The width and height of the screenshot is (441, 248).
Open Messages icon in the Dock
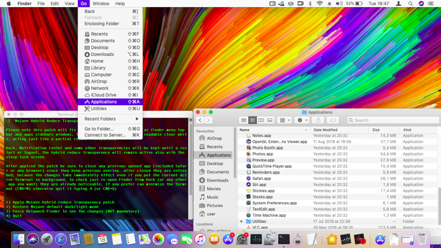(172, 239)
